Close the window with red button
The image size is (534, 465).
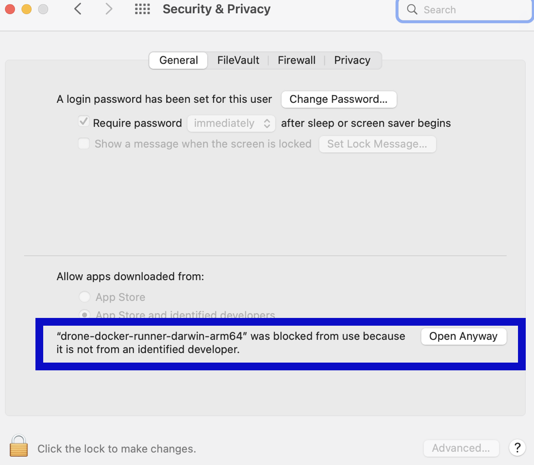click(x=10, y=9)
